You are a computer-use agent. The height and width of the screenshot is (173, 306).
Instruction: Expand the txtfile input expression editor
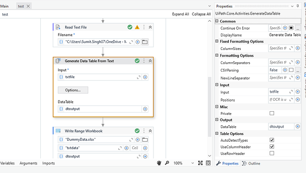click(x=138, y=77)
